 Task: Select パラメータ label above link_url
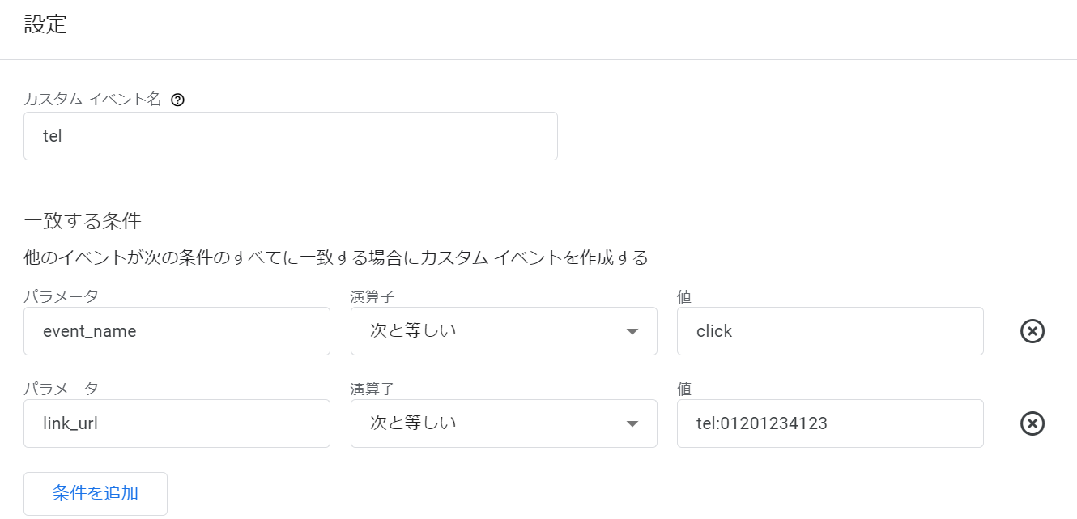[x=61, y=389]
